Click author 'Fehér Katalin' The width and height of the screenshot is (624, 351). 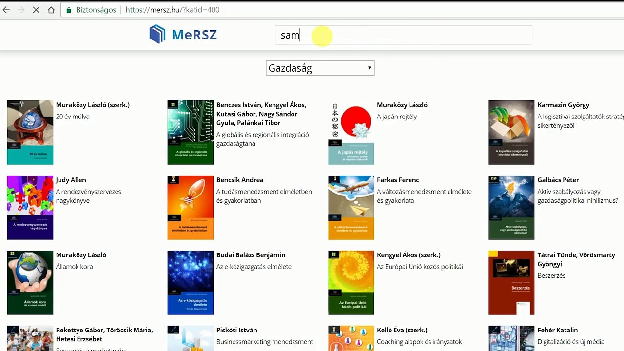(557, 330)
